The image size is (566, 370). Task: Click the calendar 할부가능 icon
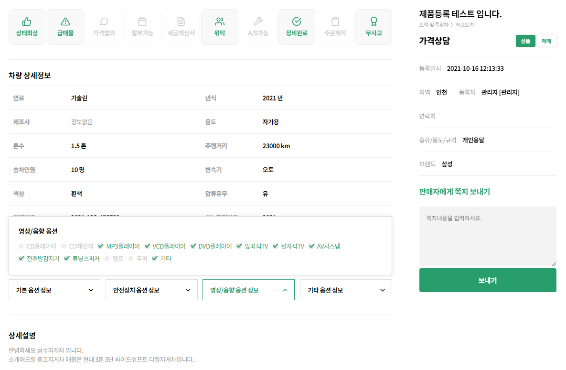pyautogui.click(x=142, y=22)
